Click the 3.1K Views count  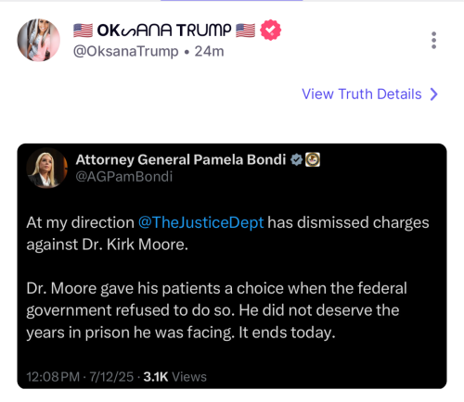(175, 377)
